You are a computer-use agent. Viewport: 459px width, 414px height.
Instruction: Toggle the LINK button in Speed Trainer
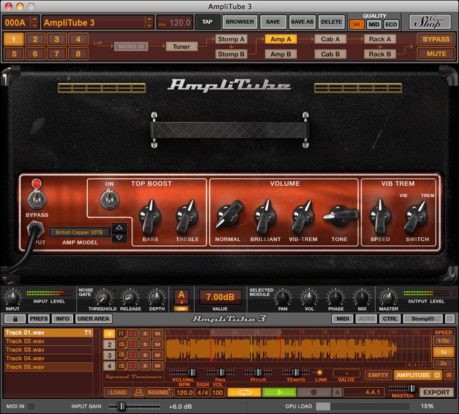(320, 372)
